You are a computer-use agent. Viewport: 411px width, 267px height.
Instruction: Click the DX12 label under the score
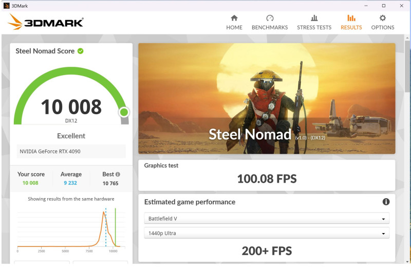[x=71, y=121]
